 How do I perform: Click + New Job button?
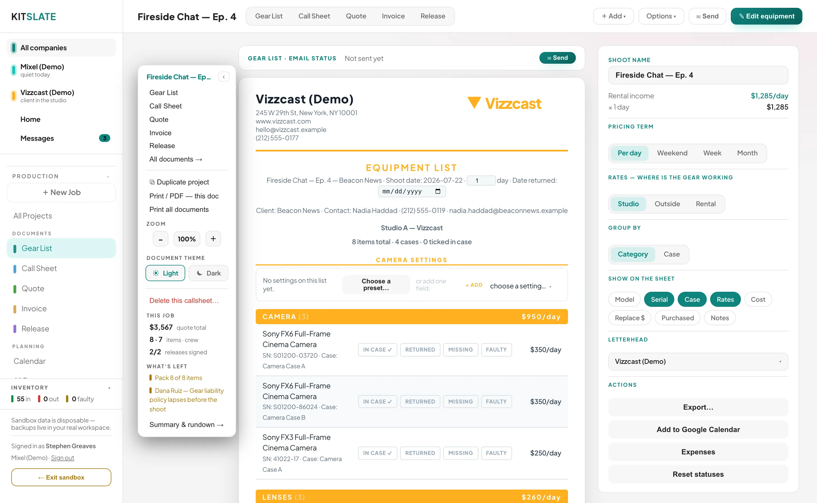pos(61,192)
